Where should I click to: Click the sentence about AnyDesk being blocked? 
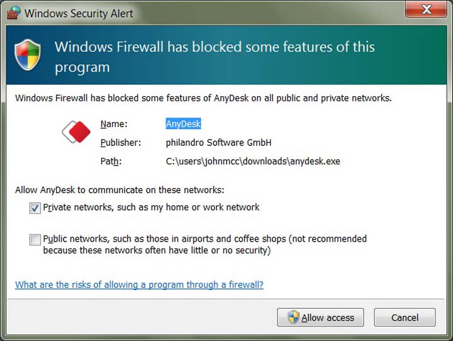click(203, 98)
